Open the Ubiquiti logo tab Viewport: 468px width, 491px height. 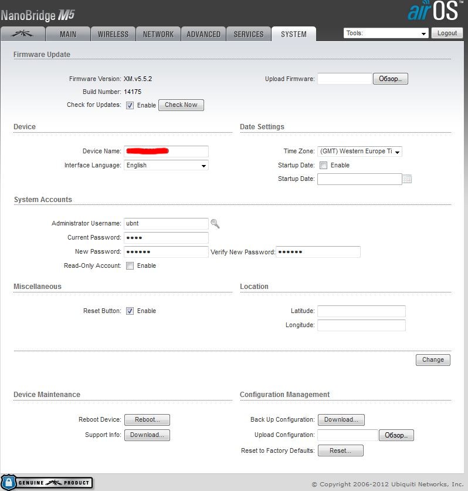(x=22, y=34)
